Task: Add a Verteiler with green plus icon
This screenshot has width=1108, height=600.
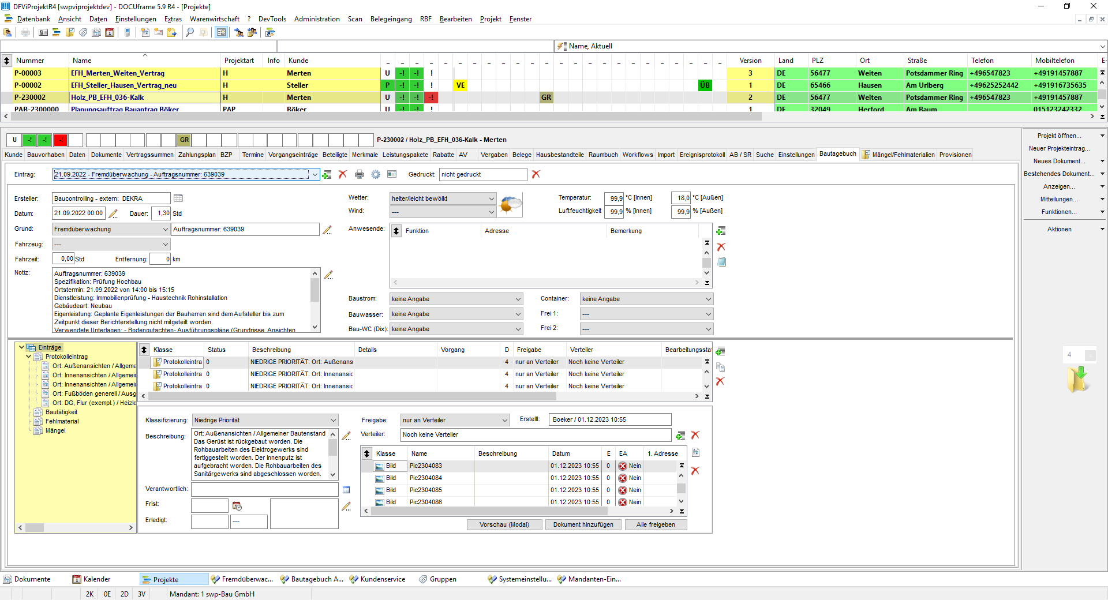Action: pos(680,435)
